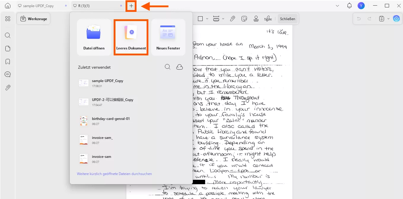This screenshot has height=199, width=403.
Task: Open recent file UPDF-2-可以编辑版_Copy
Action: click(x=131, y=102)
